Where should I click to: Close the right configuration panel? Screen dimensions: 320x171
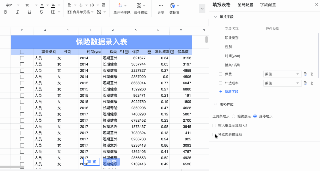316,5
